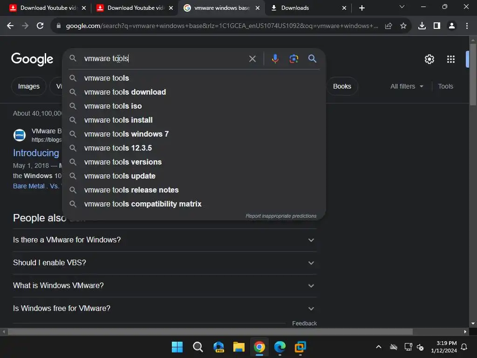Open the clock and date flyout
Screen dimensions: 477x358
444,347
